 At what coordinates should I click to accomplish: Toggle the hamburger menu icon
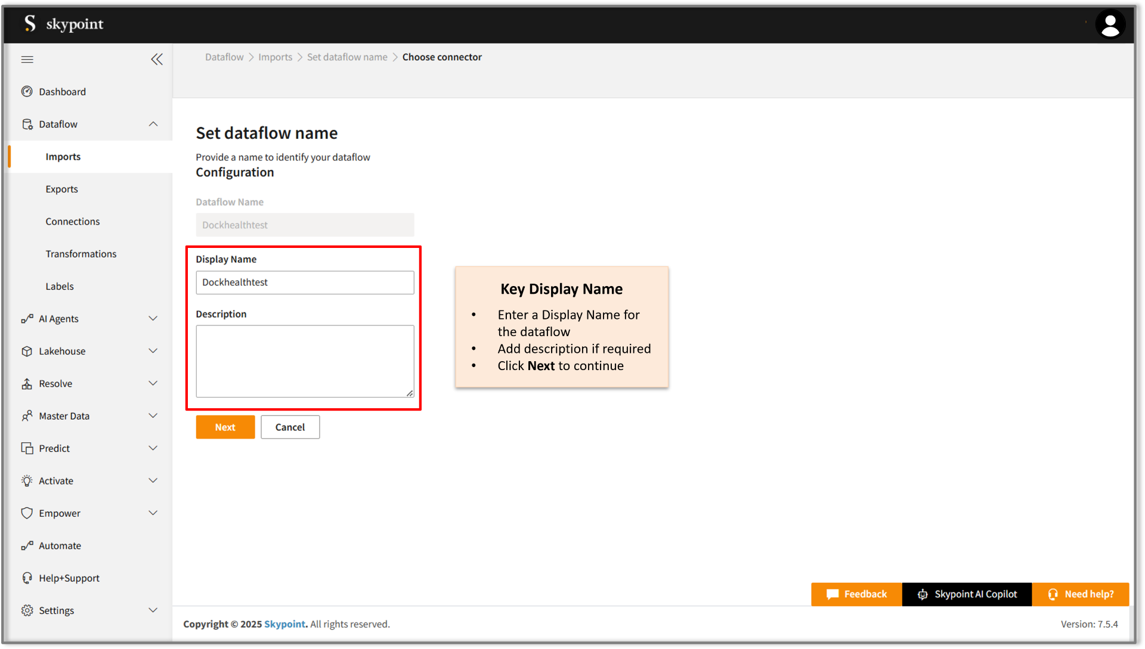click(27, 59)
